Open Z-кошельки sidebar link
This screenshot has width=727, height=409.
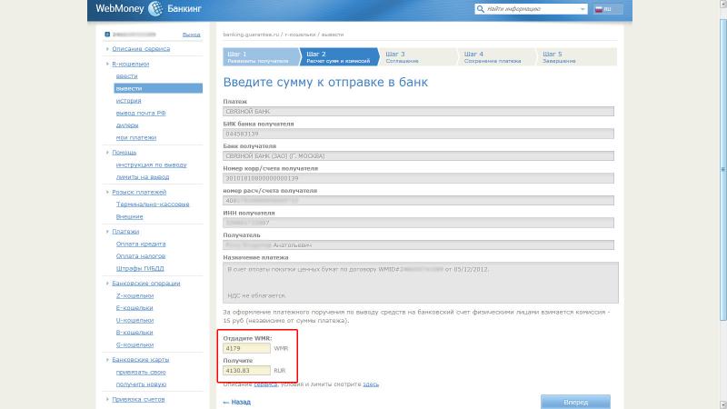(x=134, y=296)
